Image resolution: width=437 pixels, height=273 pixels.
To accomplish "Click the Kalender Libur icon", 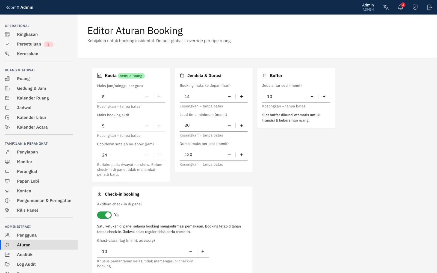I will (7, 117).
